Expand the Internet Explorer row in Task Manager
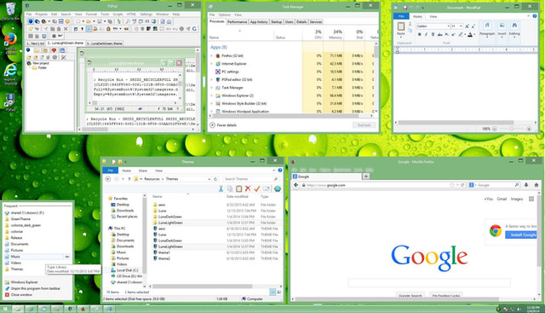 pos(212,64)
